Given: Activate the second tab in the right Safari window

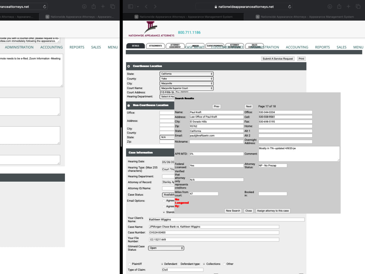Looking at the screenshot, I should tap(304, 17).
